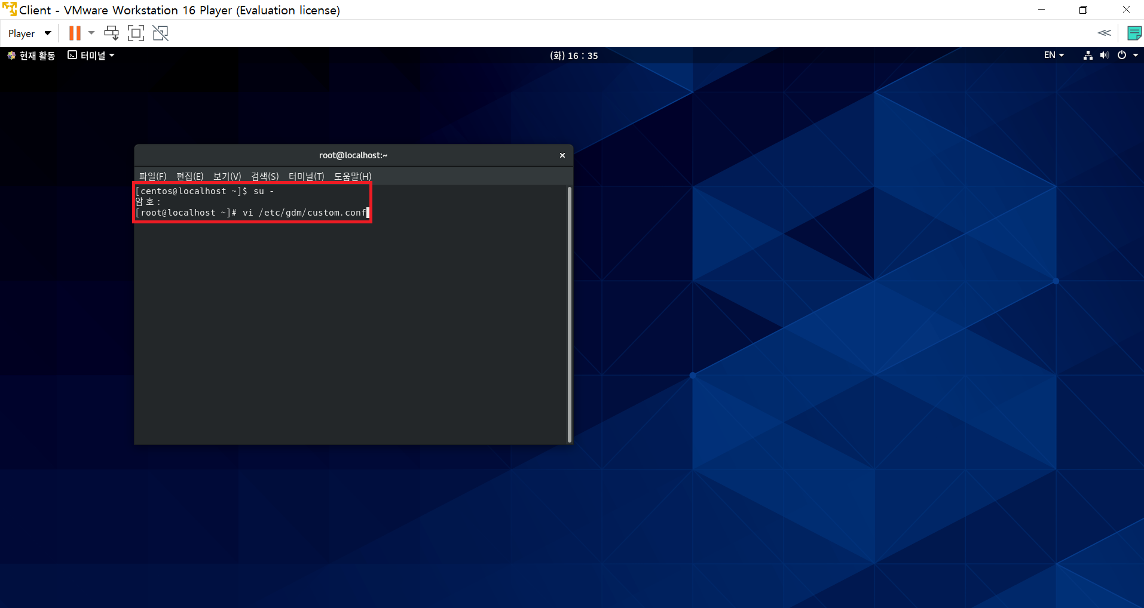This screenshot has height=608, width=1144.
Task: Open the 파일(F) menu in terminal
Action: point(152,176)
